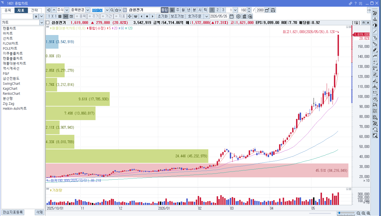Select 매물대분석차트 from the chart list

(x=14, y=63)
